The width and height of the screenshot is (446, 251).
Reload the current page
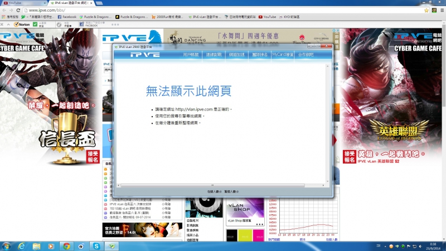point(18,10)
